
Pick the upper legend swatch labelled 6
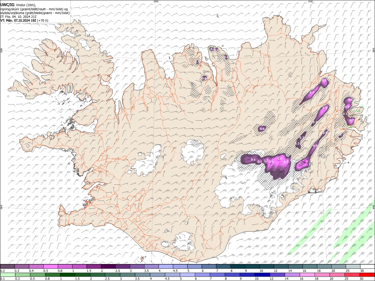pyautogui.click(x=209, y=266)
